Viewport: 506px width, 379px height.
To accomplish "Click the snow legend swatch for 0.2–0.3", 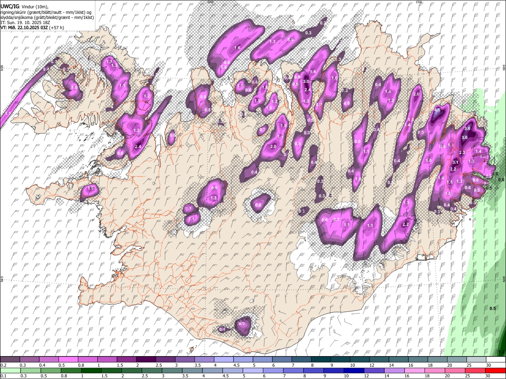I will coord(10,360).
